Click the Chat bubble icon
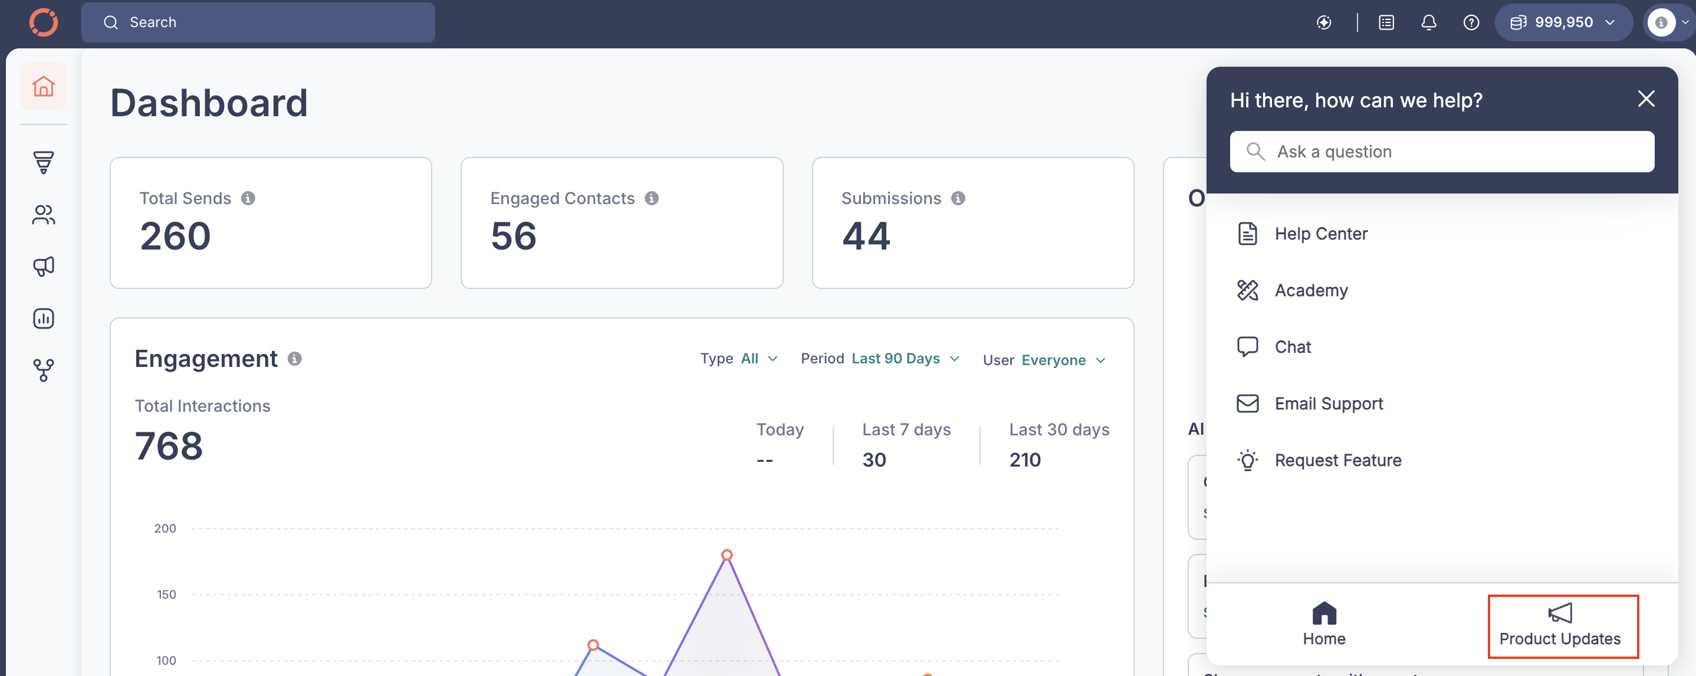 pos(1248,347)
